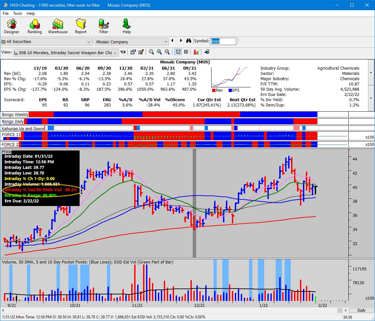Expand the Mosaic Company dropdown
This screenshot has width=375, height=321.
tap(165, 42)
